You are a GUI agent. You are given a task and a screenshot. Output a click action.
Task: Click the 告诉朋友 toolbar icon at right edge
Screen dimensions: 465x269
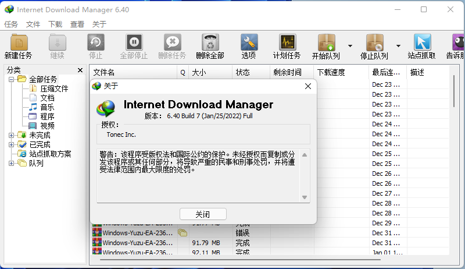pyautogui.click(x=458, y=42)
